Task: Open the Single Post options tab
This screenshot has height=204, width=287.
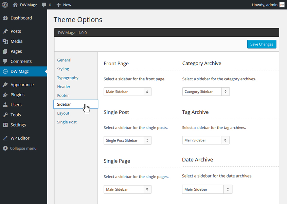Action: pos(67,122)
